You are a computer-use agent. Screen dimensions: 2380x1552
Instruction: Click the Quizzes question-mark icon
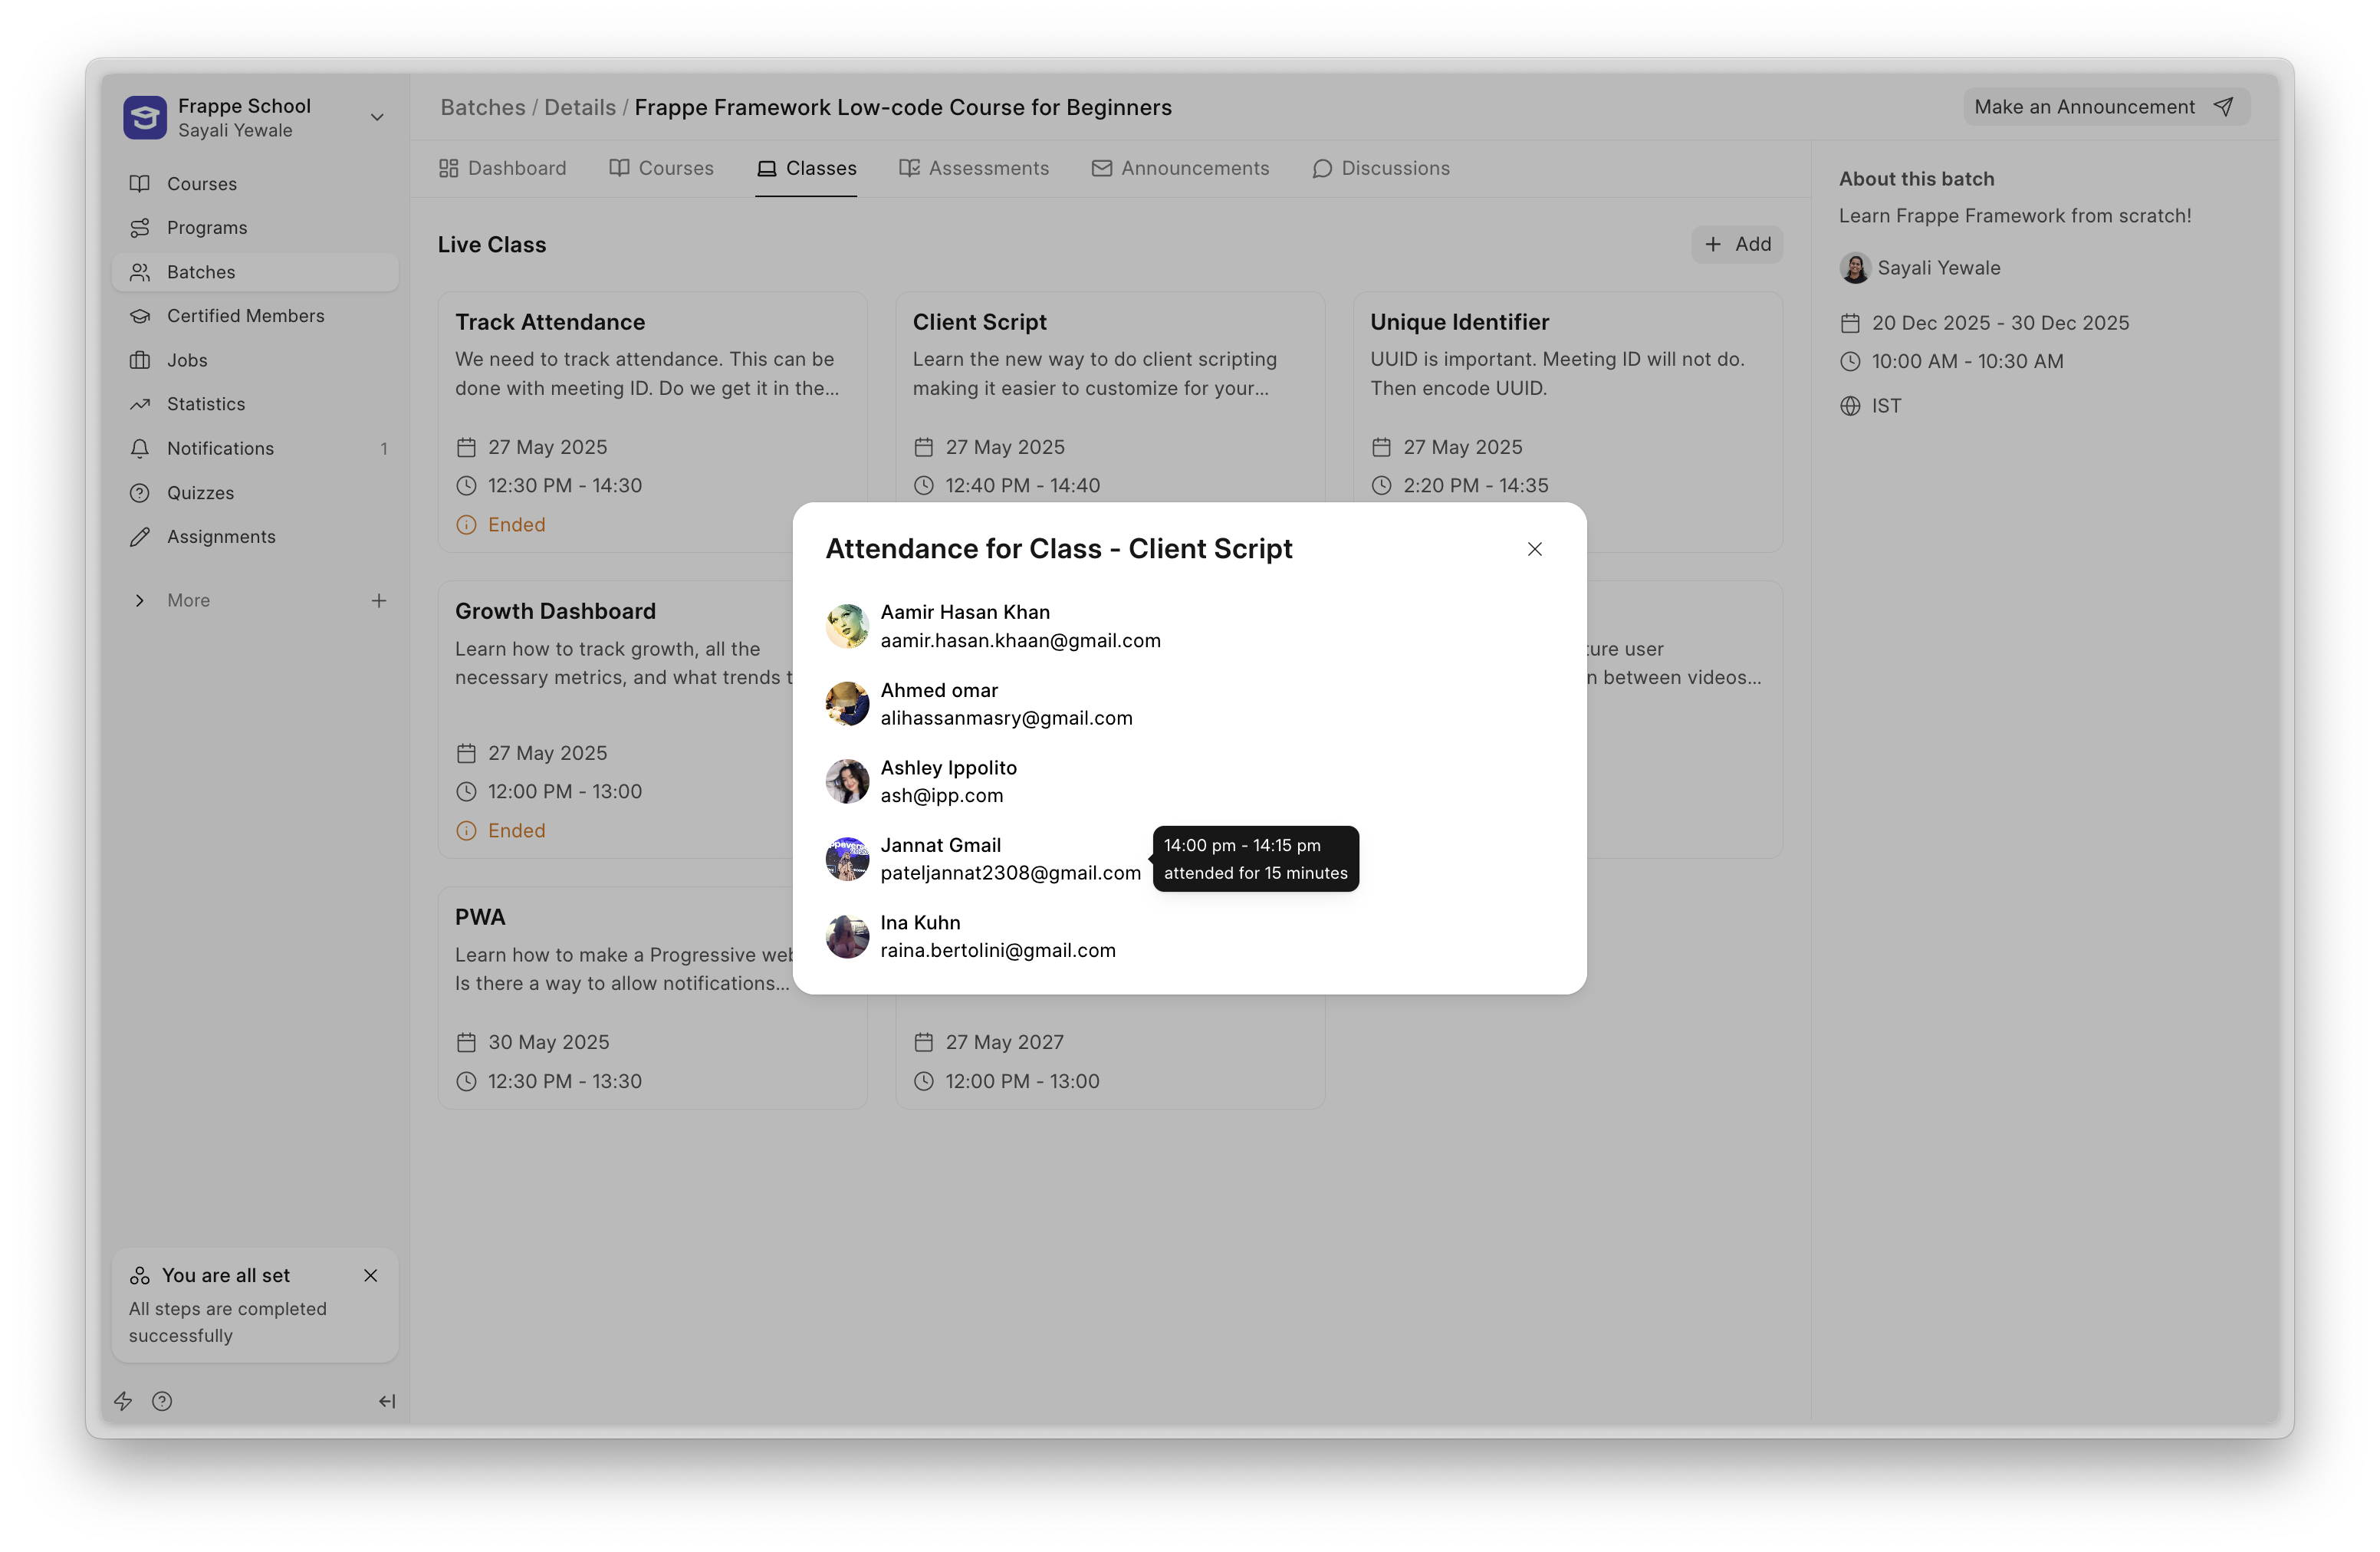pos(140,493)
